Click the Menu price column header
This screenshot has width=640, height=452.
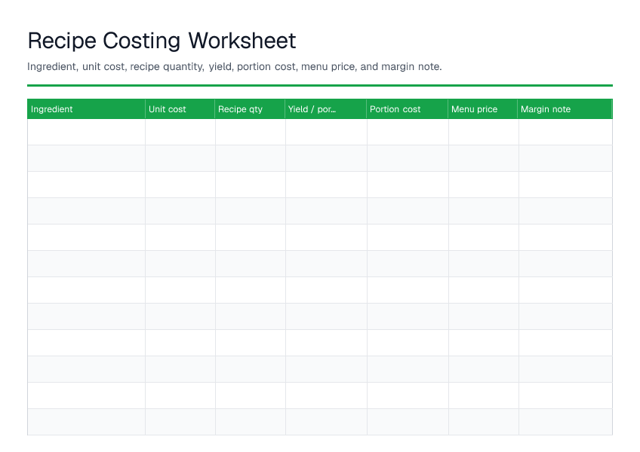tap(483, 108)
